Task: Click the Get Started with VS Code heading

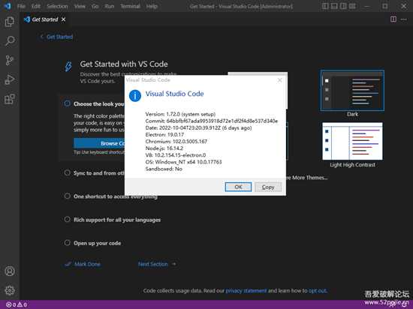Action: pyautogui.click(x=124, y=64)
